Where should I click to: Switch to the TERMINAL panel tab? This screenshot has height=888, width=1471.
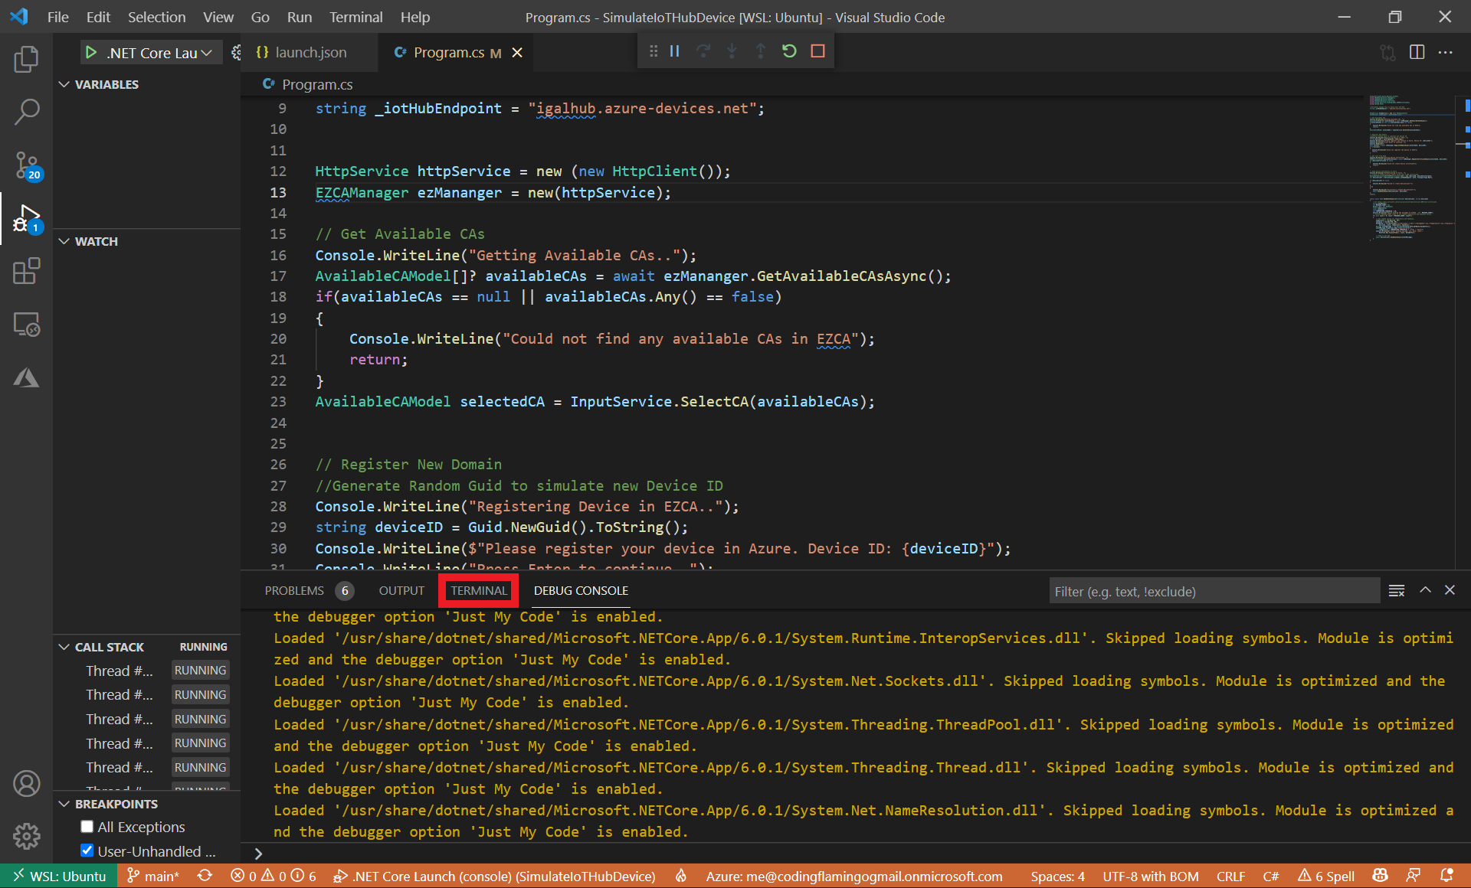point(479,590)
